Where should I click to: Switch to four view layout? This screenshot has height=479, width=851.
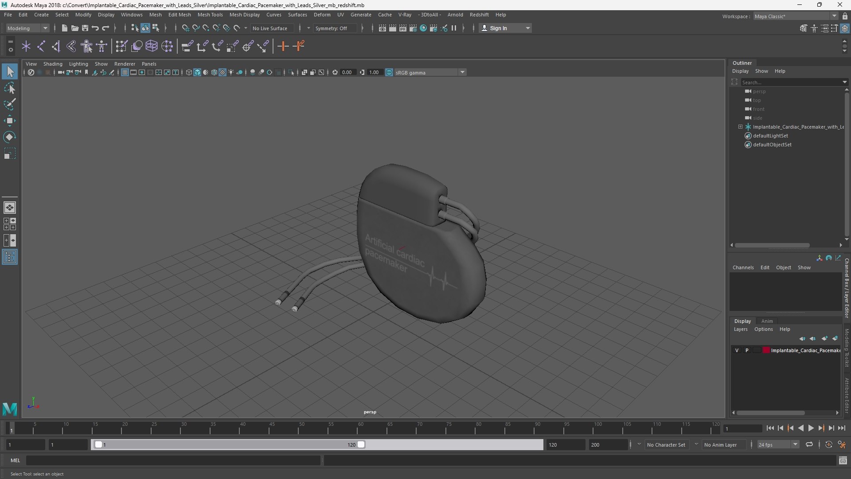(10, 224)
